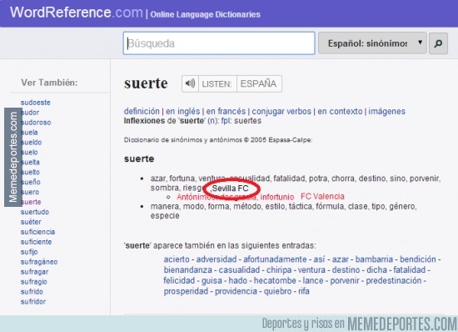Open the en contexto link

tap(340, 112)
